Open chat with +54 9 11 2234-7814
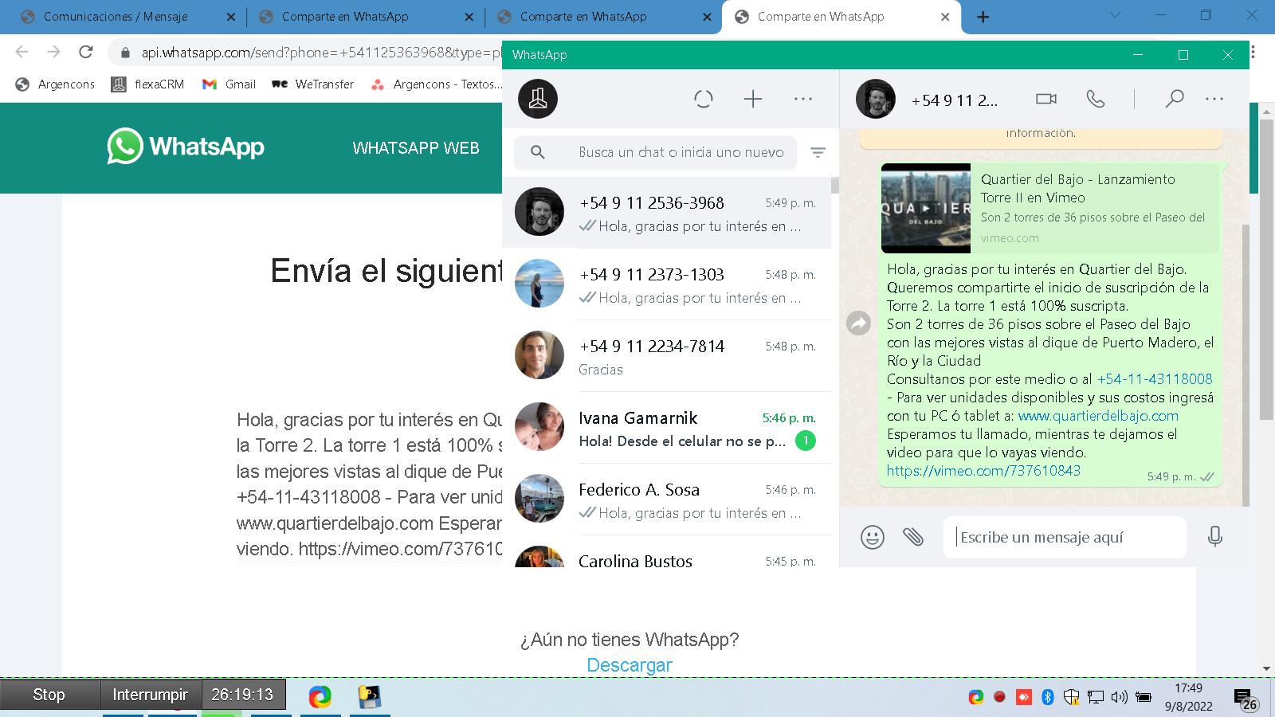This screenshot has width=1275, height=717. pyautogui.click(x=666, y=356)
